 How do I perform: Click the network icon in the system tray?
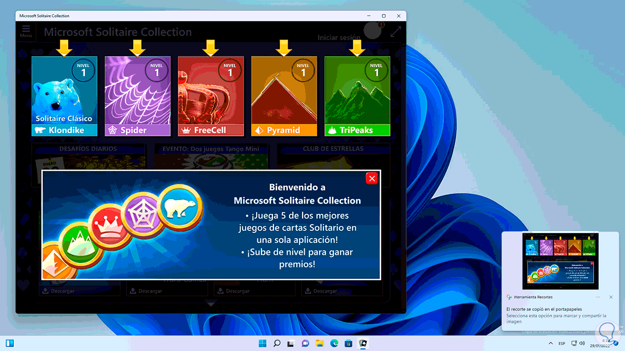[575, 344]
